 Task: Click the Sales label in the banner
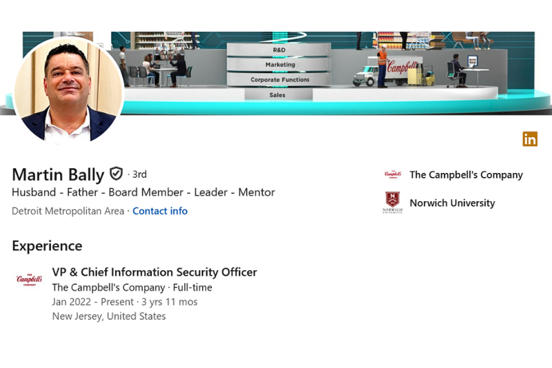[x=277, y=95]
